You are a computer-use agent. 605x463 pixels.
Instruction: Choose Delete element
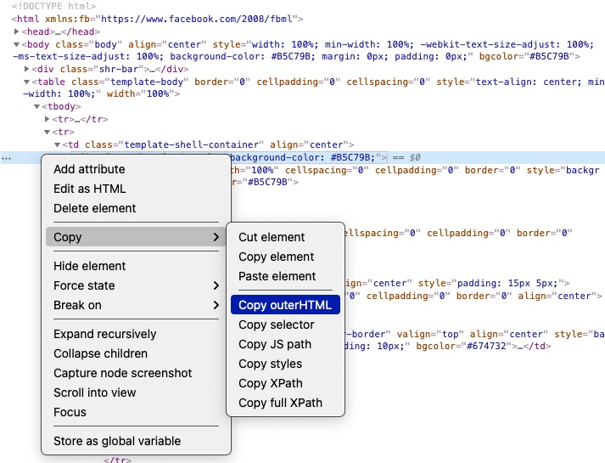136,208
